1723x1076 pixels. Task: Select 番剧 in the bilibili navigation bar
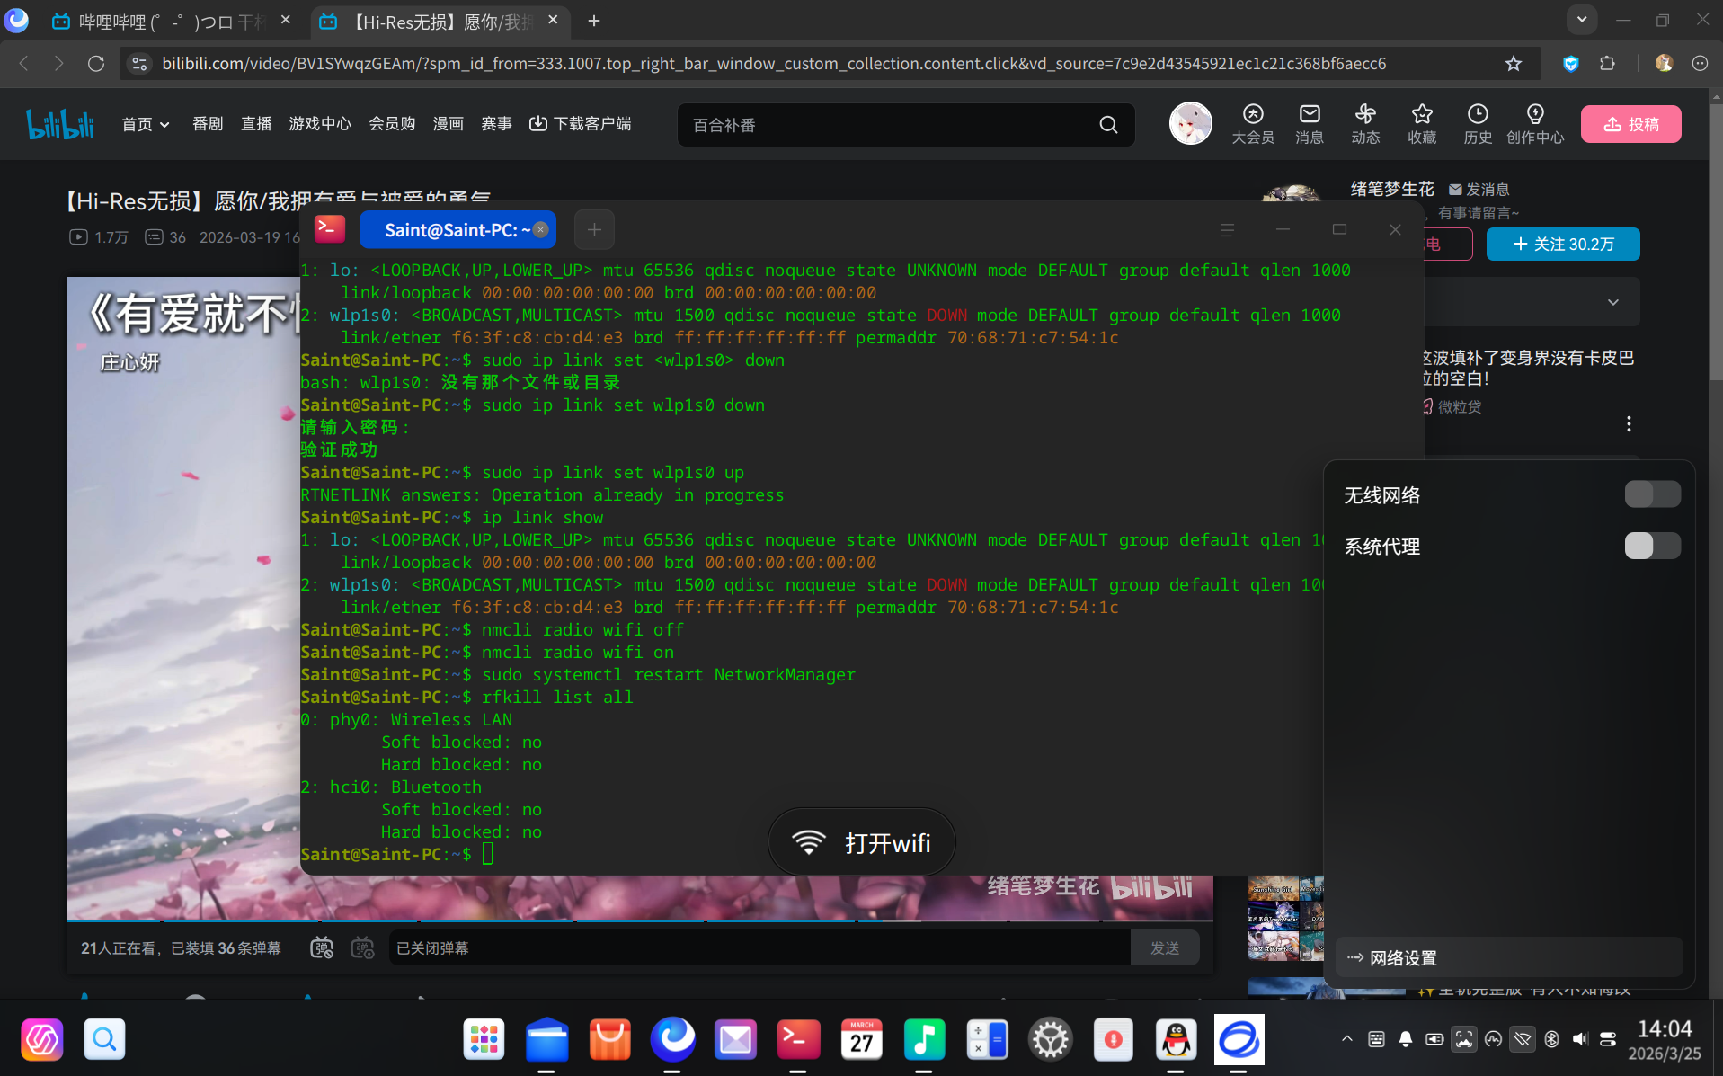coord(207,123)
